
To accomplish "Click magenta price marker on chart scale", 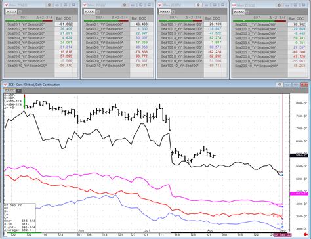I will pyautogui.click(x=299, y=194).
